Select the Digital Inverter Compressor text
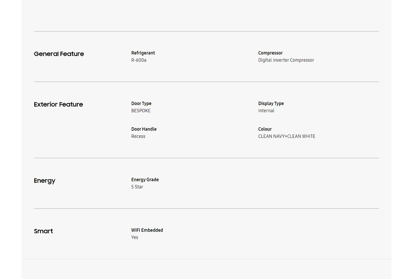Image resolution: width=407 pixels, height=279 pixels. point(286,60)
